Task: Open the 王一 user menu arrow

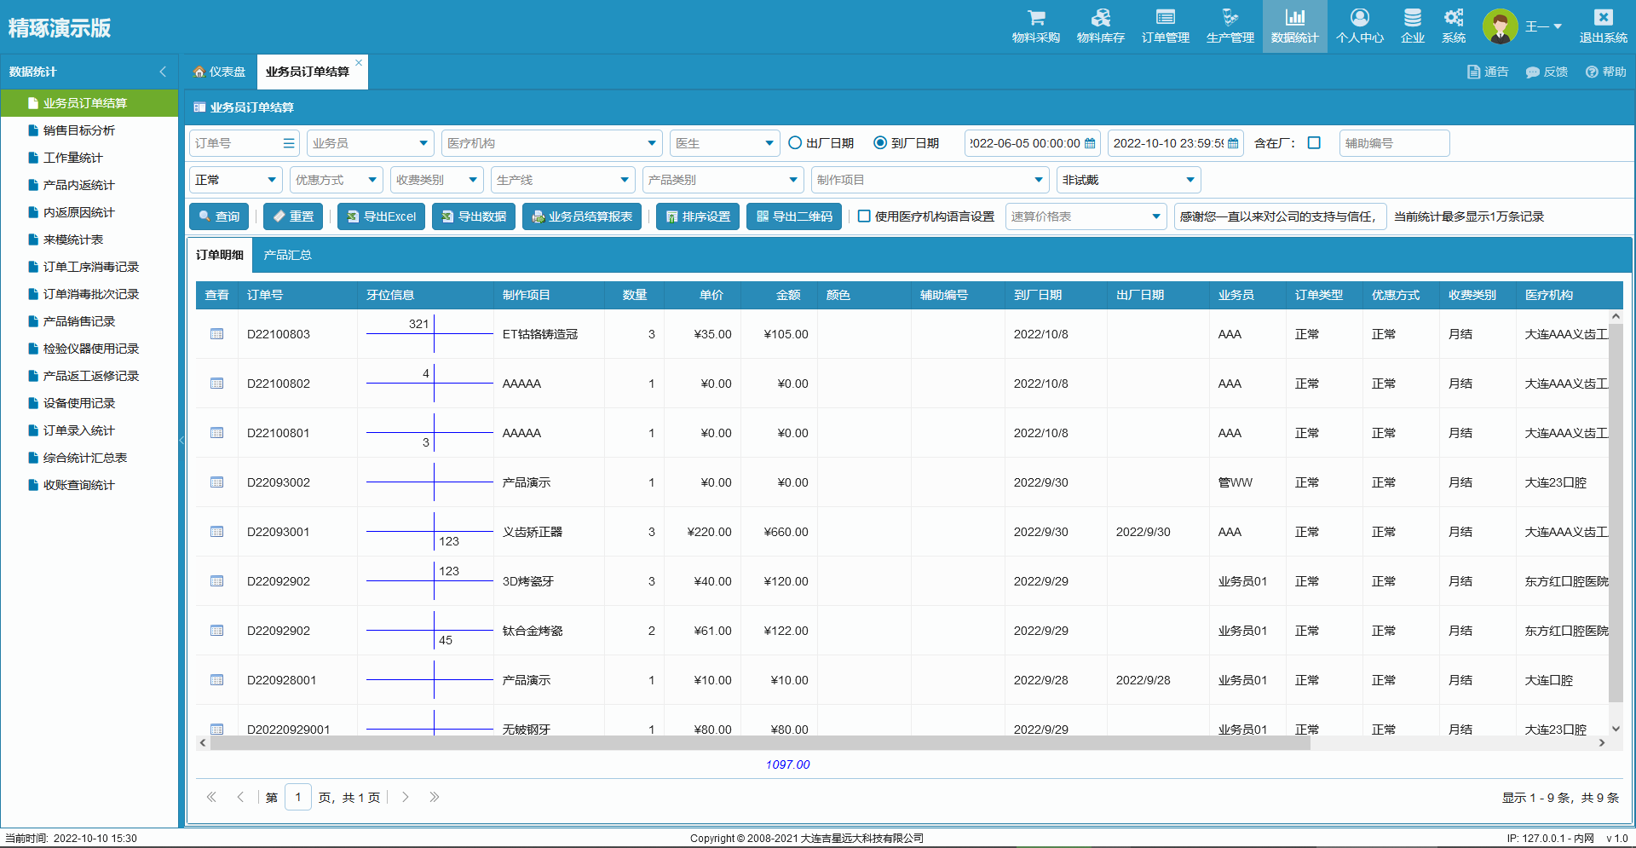Action: point(1558,26)
